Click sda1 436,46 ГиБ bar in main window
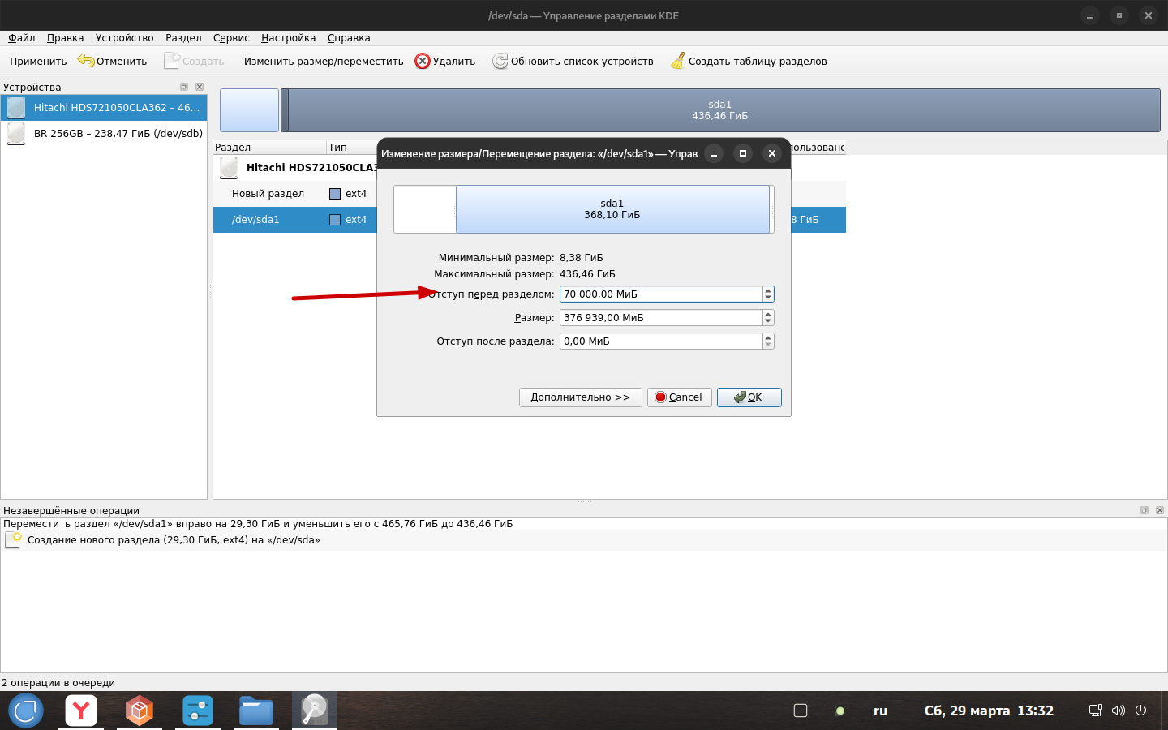The height and width of the screenshot is (730, 1168). [x=720, y=110]
